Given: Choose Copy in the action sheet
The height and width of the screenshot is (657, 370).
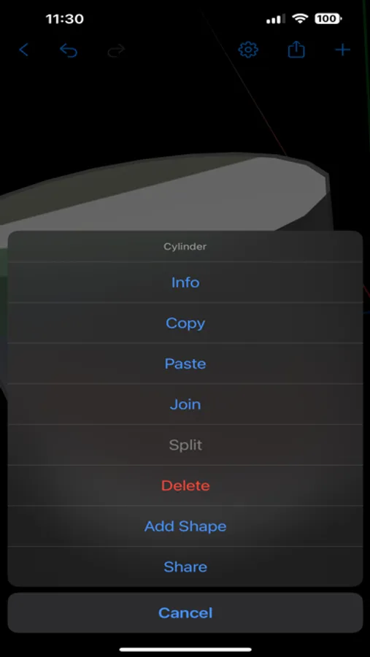Looking at the screenshot, I should tap(185, 323).
